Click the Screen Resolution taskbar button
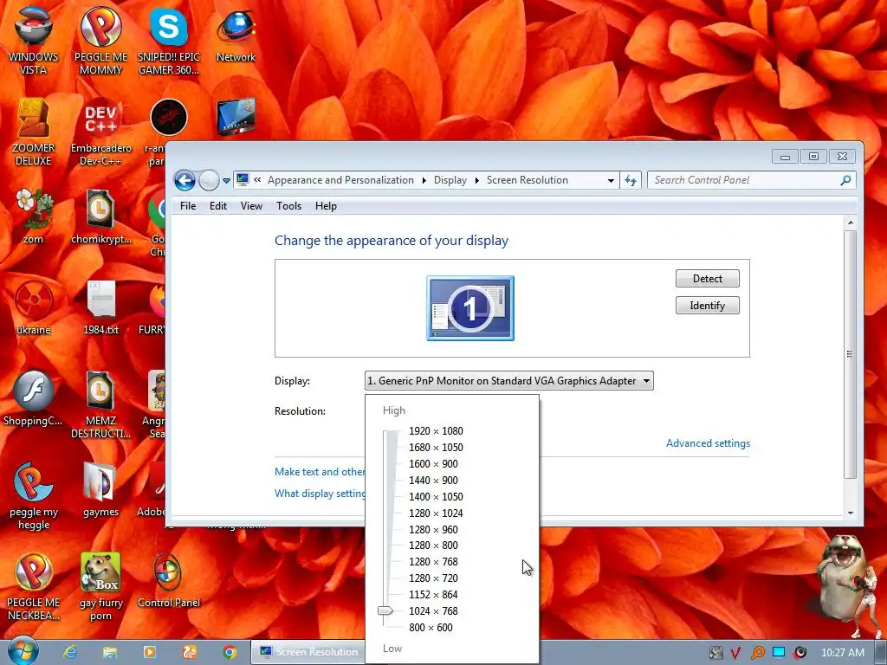887x665 pixels. (x=308, y=652)
